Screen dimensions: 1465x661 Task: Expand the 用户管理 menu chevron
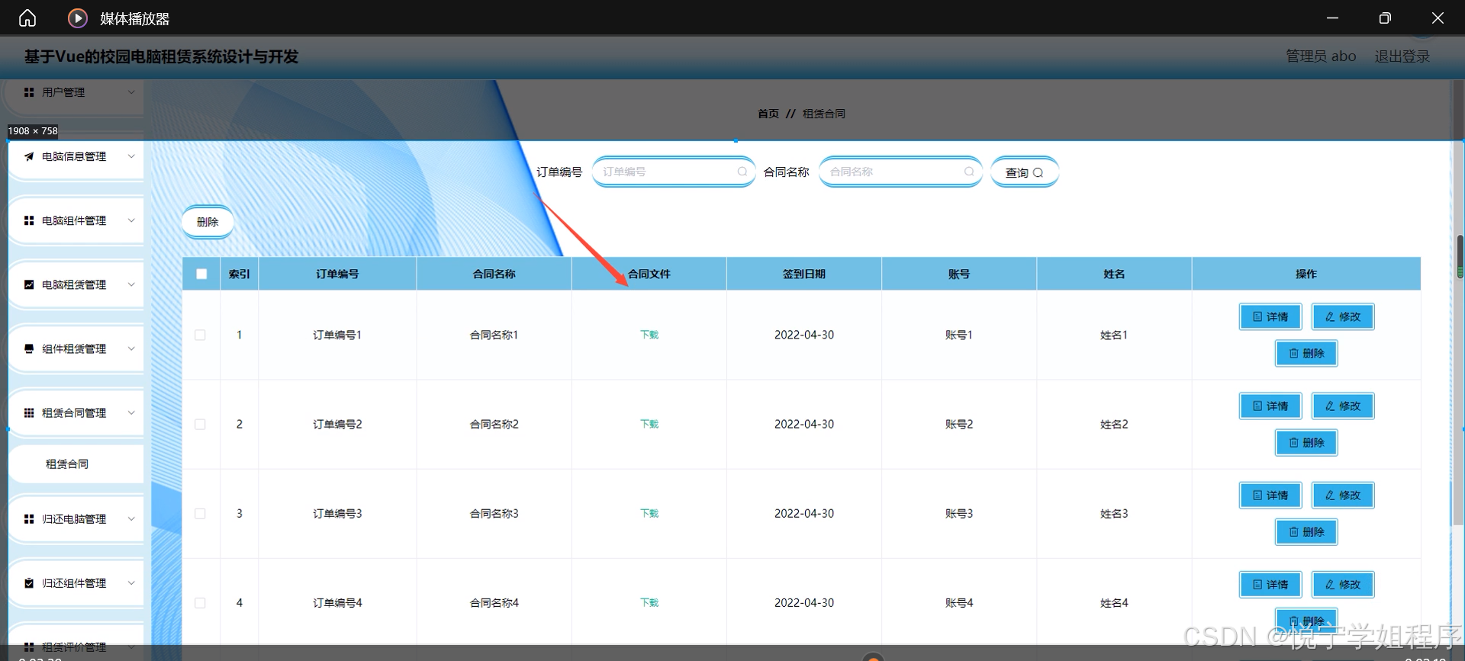(131, 92)
